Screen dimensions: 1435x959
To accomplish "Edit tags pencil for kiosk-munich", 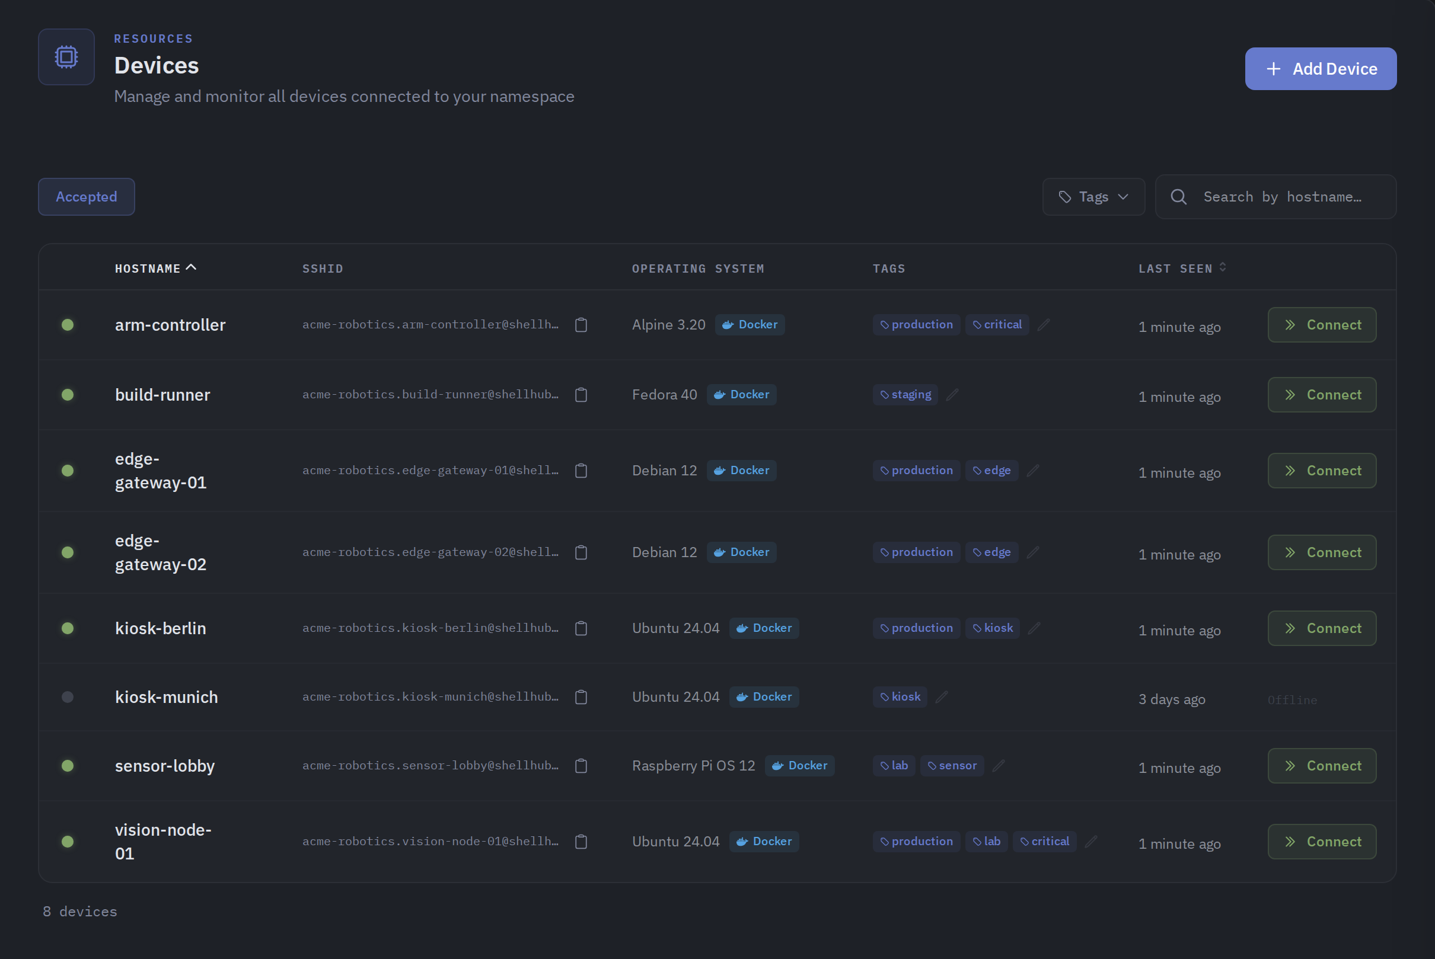I will (x=942, y=696).
